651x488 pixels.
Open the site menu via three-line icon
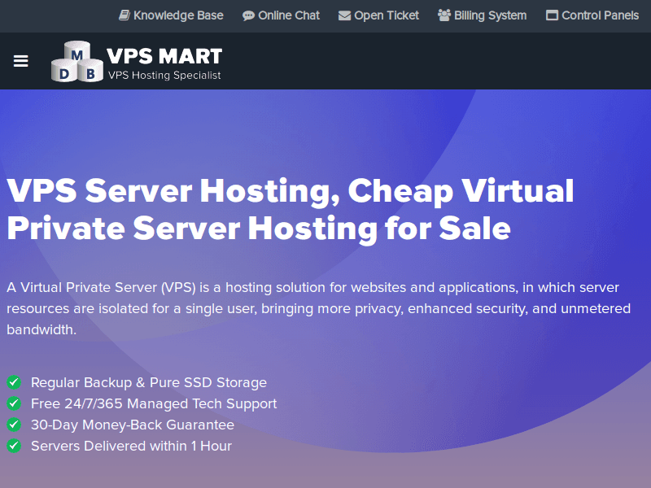(x=20, y=61)
